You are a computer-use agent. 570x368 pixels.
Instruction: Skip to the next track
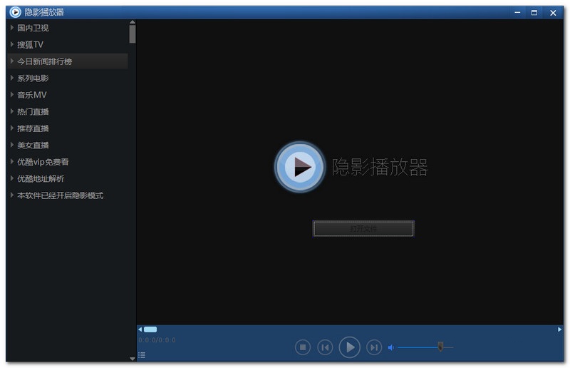pos(374,347)
